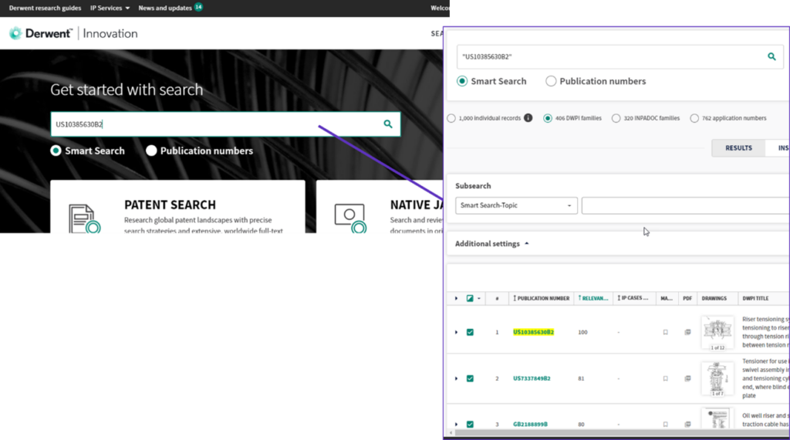Viewport: 790px width, 440px height.
Task: Choose 320 INPADOC families option
Action: tap(616, 118)
